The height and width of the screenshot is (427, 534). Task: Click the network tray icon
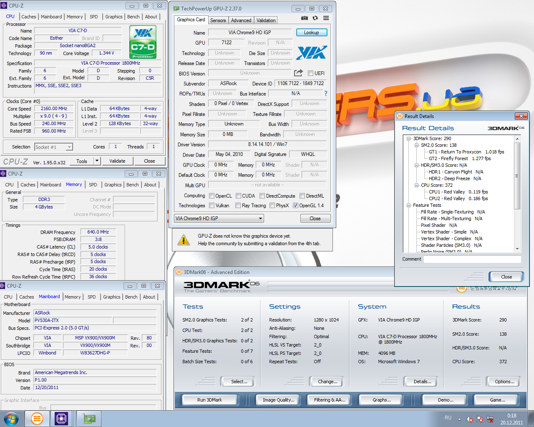coord(490,419)
